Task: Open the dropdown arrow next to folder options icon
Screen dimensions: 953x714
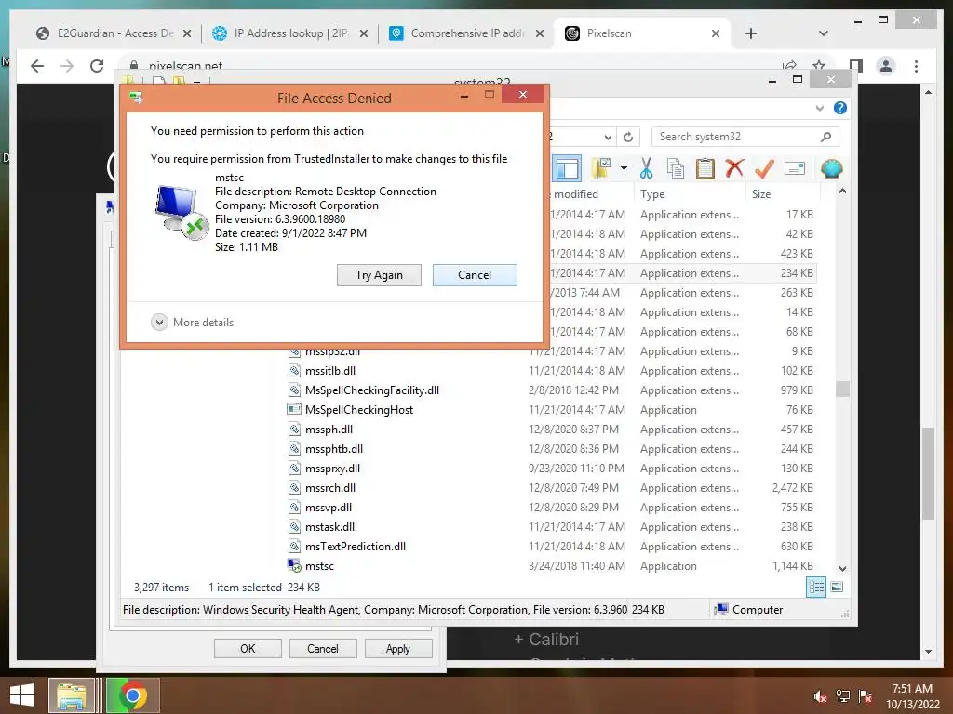Action: pos(624,168)
